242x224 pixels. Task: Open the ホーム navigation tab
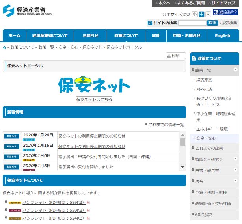[x=15, y=35]
